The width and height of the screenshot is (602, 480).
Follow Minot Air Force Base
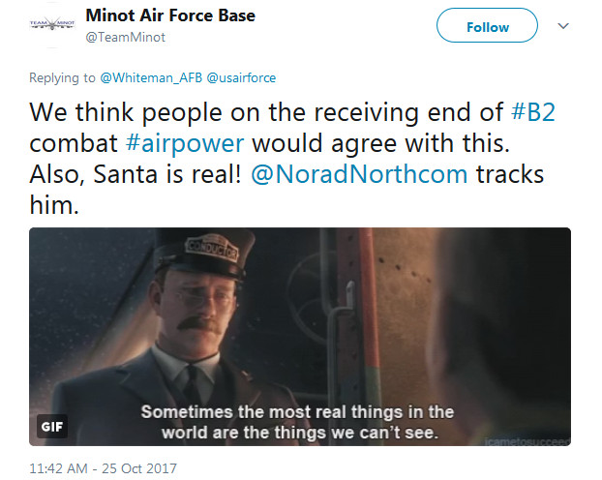pyautogui.click(x=487, y=27)
